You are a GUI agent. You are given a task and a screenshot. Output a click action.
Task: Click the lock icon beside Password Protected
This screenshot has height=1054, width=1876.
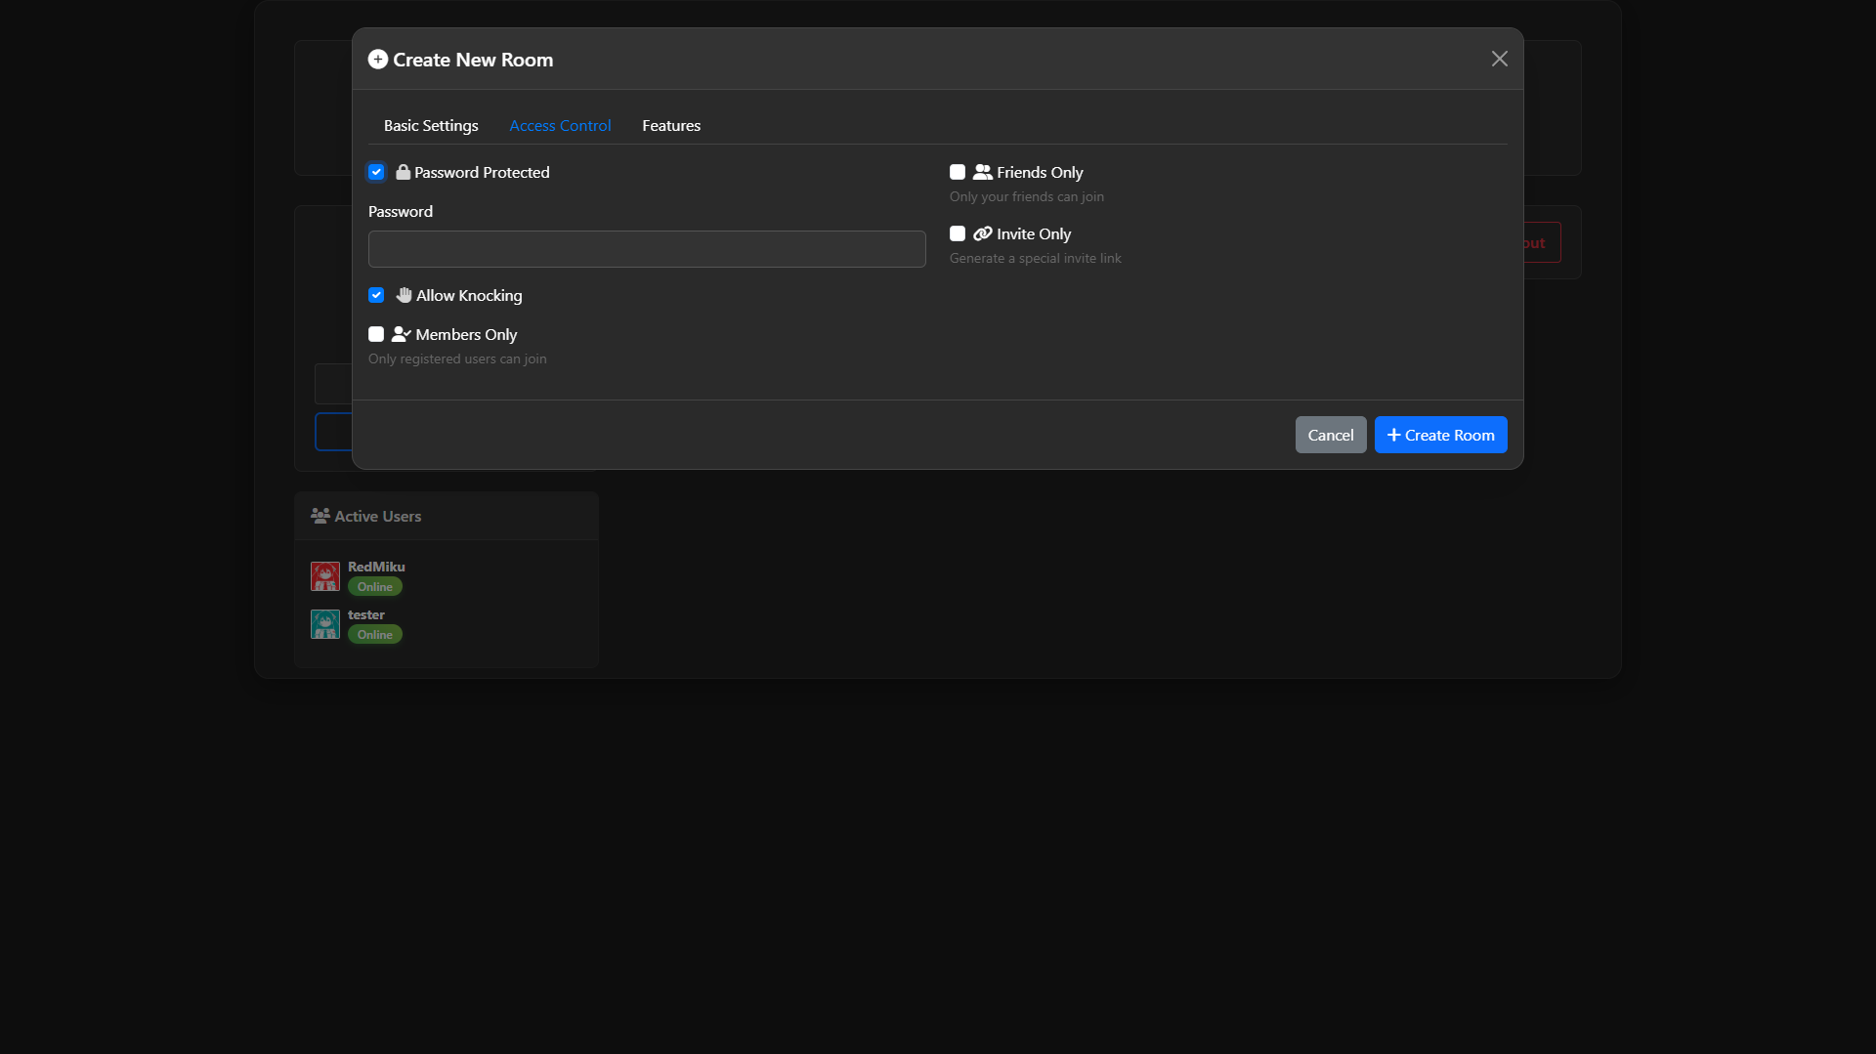(x=403, y=172)
